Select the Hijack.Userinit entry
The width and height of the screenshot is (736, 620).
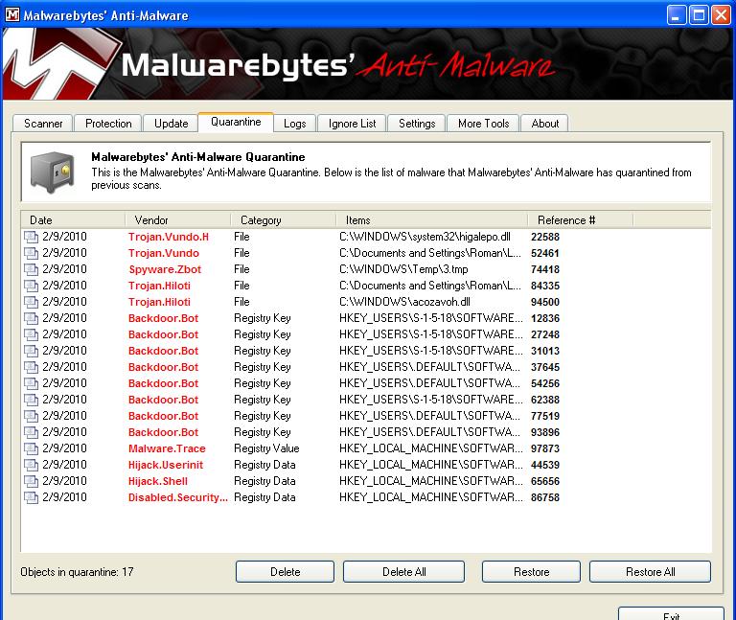click(166, 465)
